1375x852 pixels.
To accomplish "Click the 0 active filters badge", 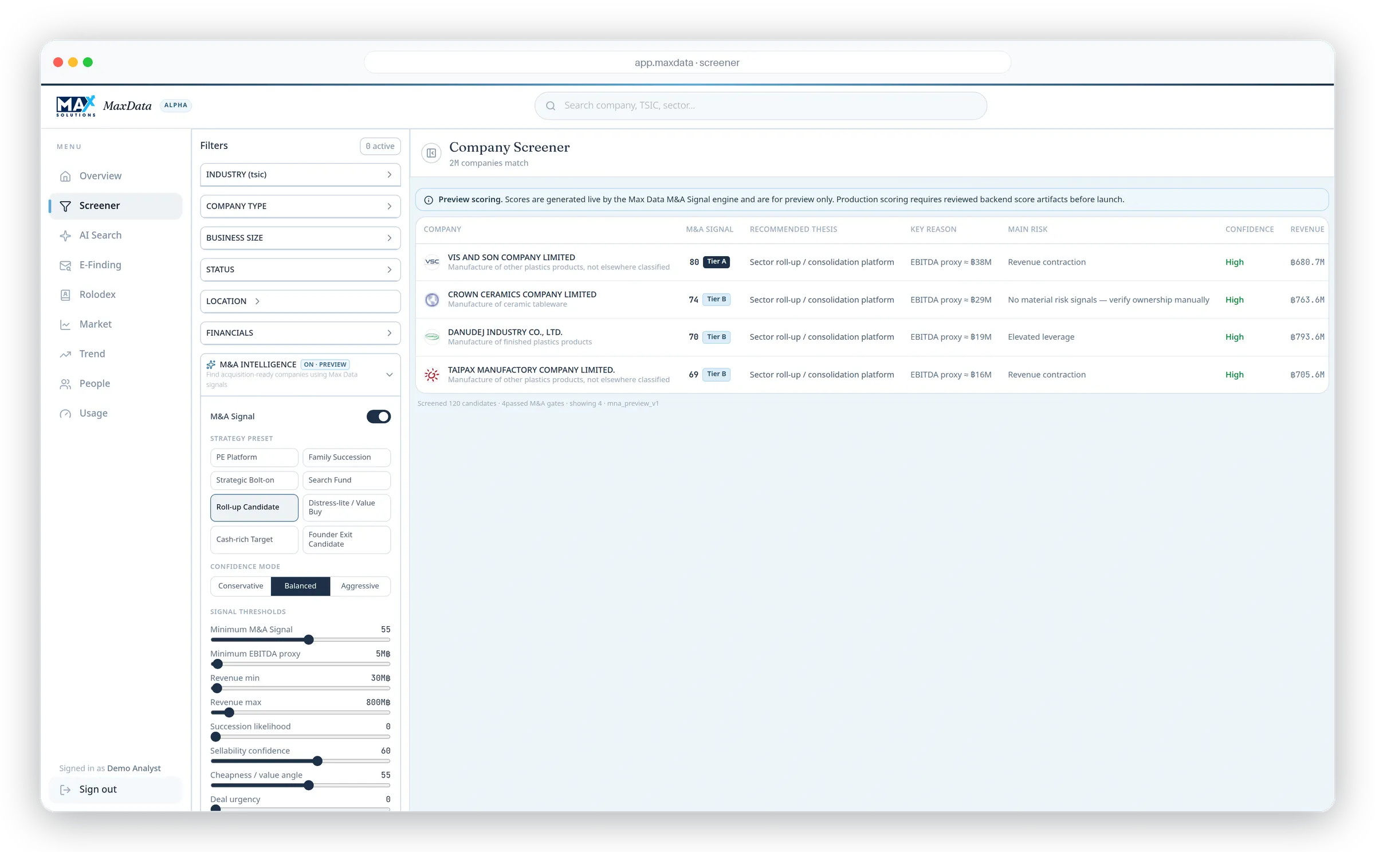I will (380, 146).
